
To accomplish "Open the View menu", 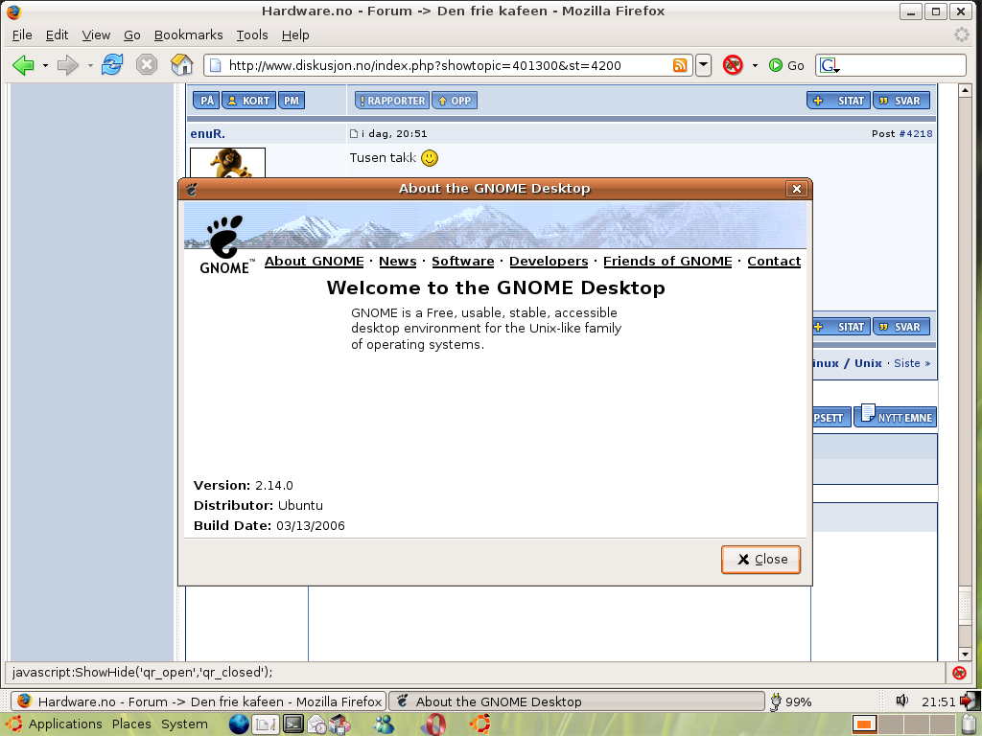I will click(96, 35).
